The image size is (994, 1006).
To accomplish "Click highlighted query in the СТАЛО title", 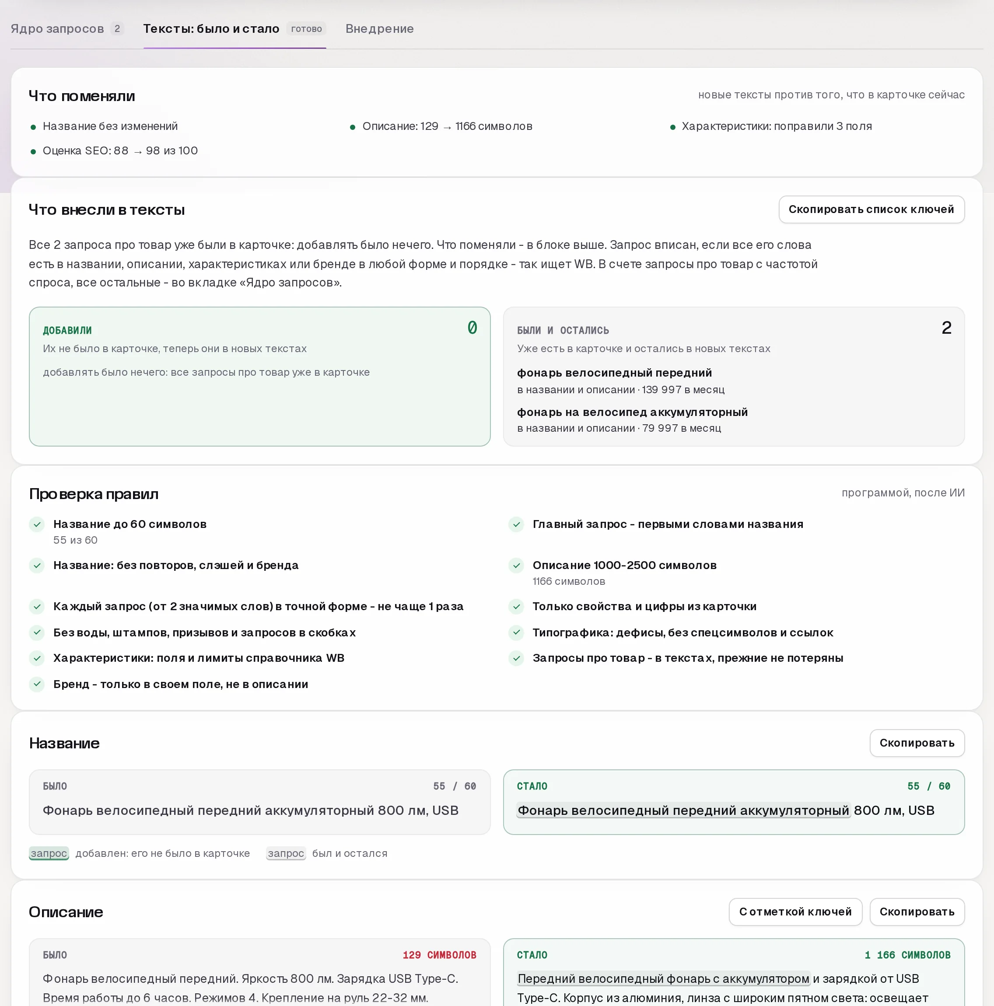I will click(x=683, y=811).
